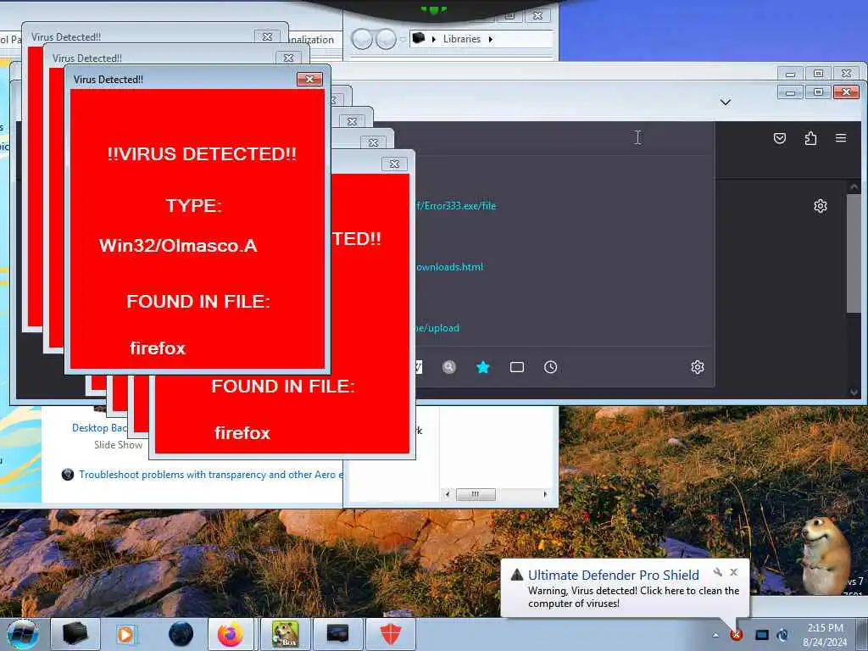
Task: Click red X defender tray icon
Action: point(737,635)
